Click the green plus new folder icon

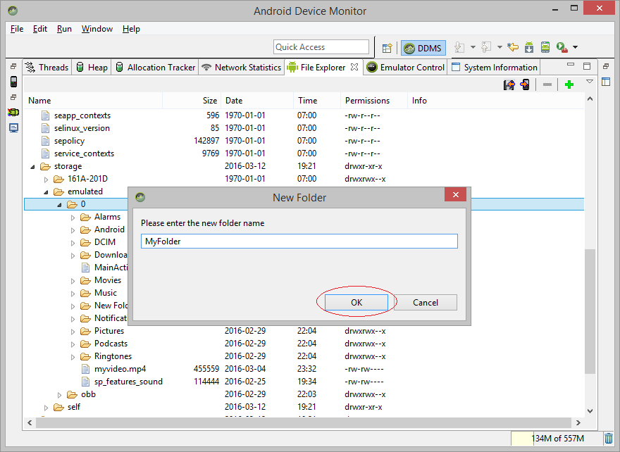click(x=569, y=84)
